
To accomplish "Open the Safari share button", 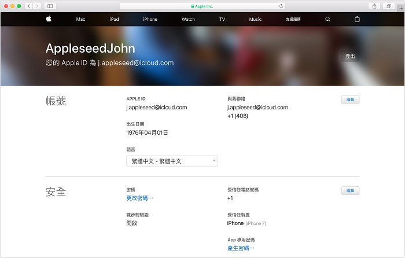I will point(374,6).
